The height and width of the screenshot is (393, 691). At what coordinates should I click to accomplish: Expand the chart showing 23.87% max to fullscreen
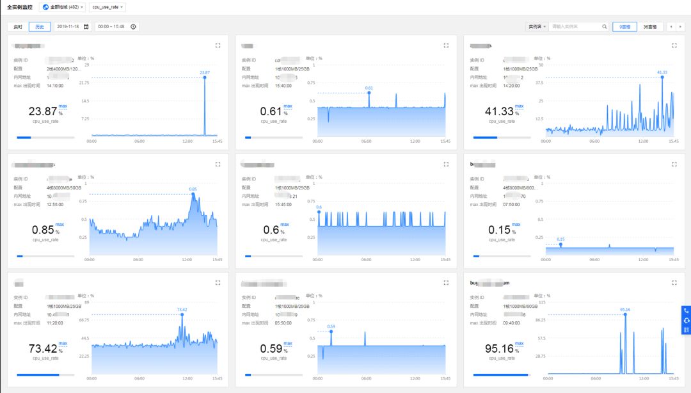click(218, 45)
